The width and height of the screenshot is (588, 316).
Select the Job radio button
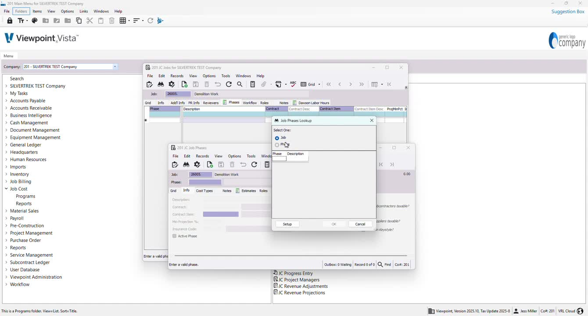click(277, 138)
